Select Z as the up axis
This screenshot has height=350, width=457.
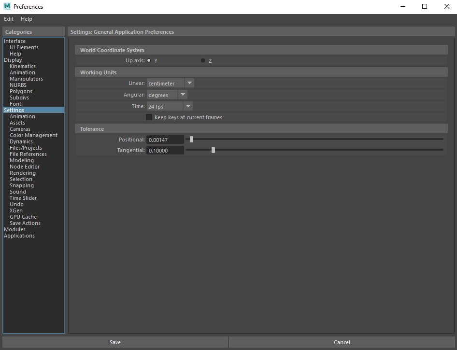point(203,60)
